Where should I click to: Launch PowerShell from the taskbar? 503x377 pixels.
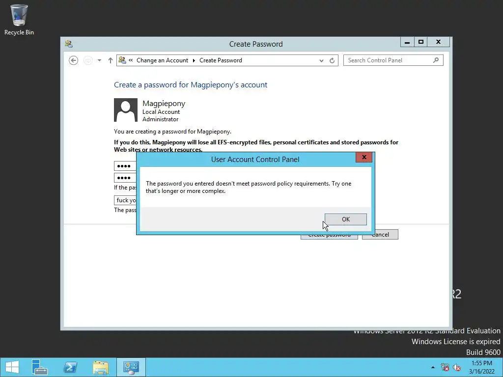coord(70,367)
